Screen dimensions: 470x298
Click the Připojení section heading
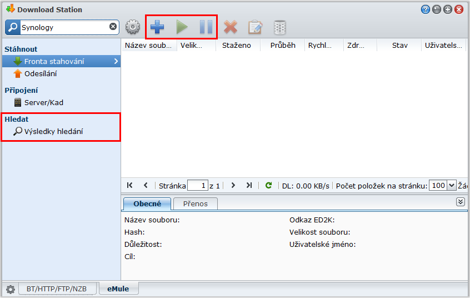(21, 90)
